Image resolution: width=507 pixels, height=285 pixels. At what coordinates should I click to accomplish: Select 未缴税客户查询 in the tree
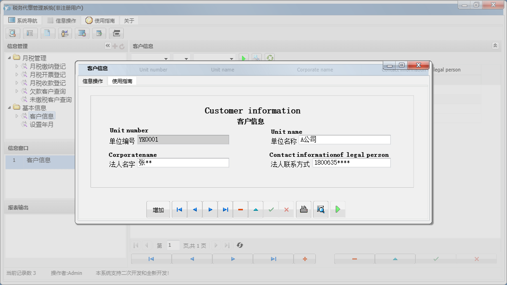[x=50, y=100]
